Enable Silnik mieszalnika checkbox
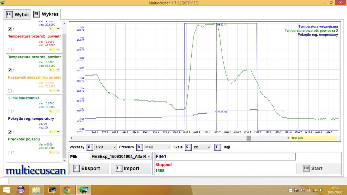Image resolution: width=347 pixels, height=195 pixels. (10, 111)
